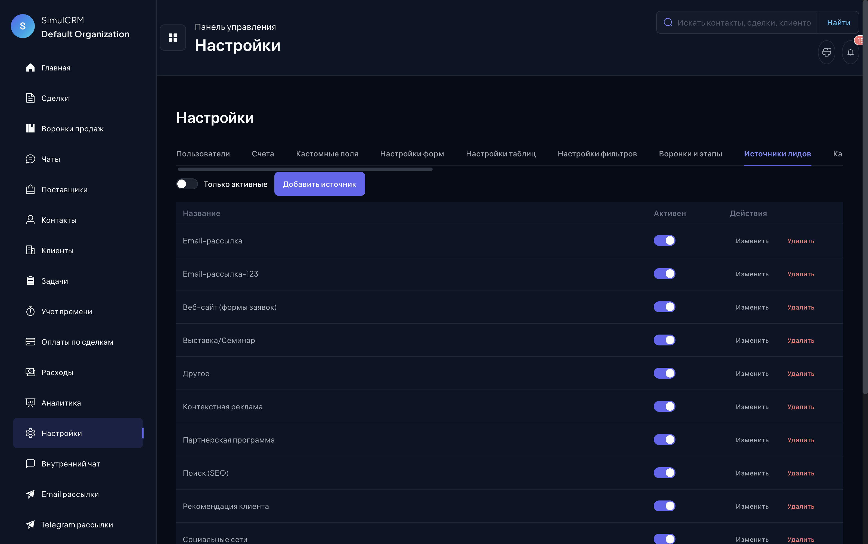Viewport: 868px width, 544px height.
Task: Toggle active switch for Другое
Action: click(664, 373)
